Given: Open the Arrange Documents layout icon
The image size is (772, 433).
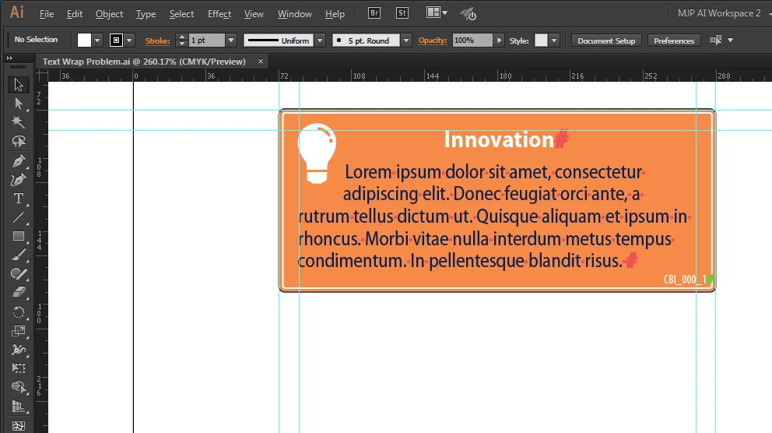Looking at the screenshot, I should pos(437,12).
